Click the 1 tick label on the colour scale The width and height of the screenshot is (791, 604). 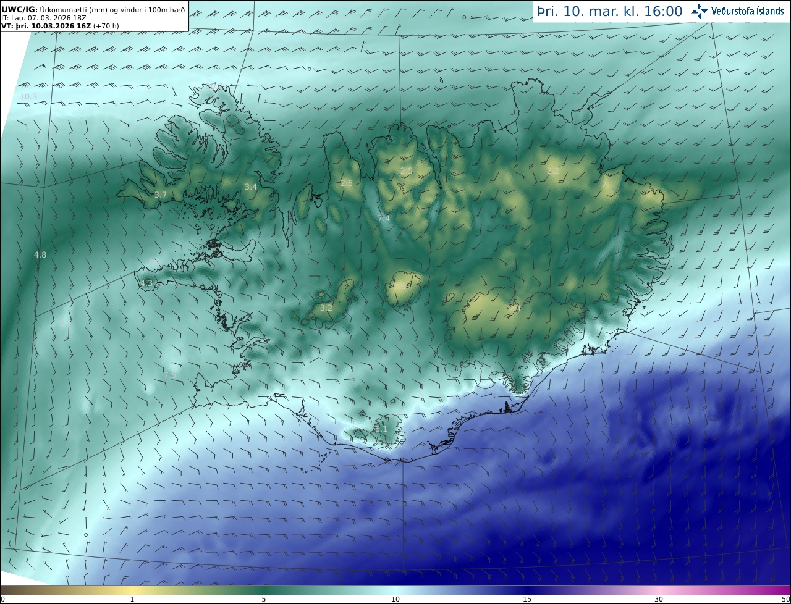(x=132, y=599)
